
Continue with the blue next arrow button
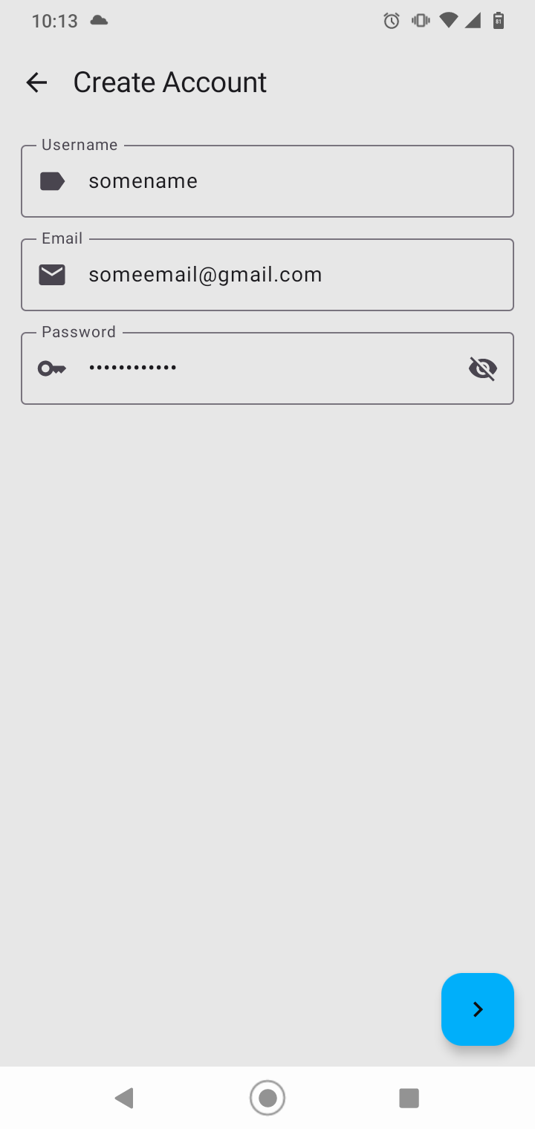click(x=478, y=1009)
